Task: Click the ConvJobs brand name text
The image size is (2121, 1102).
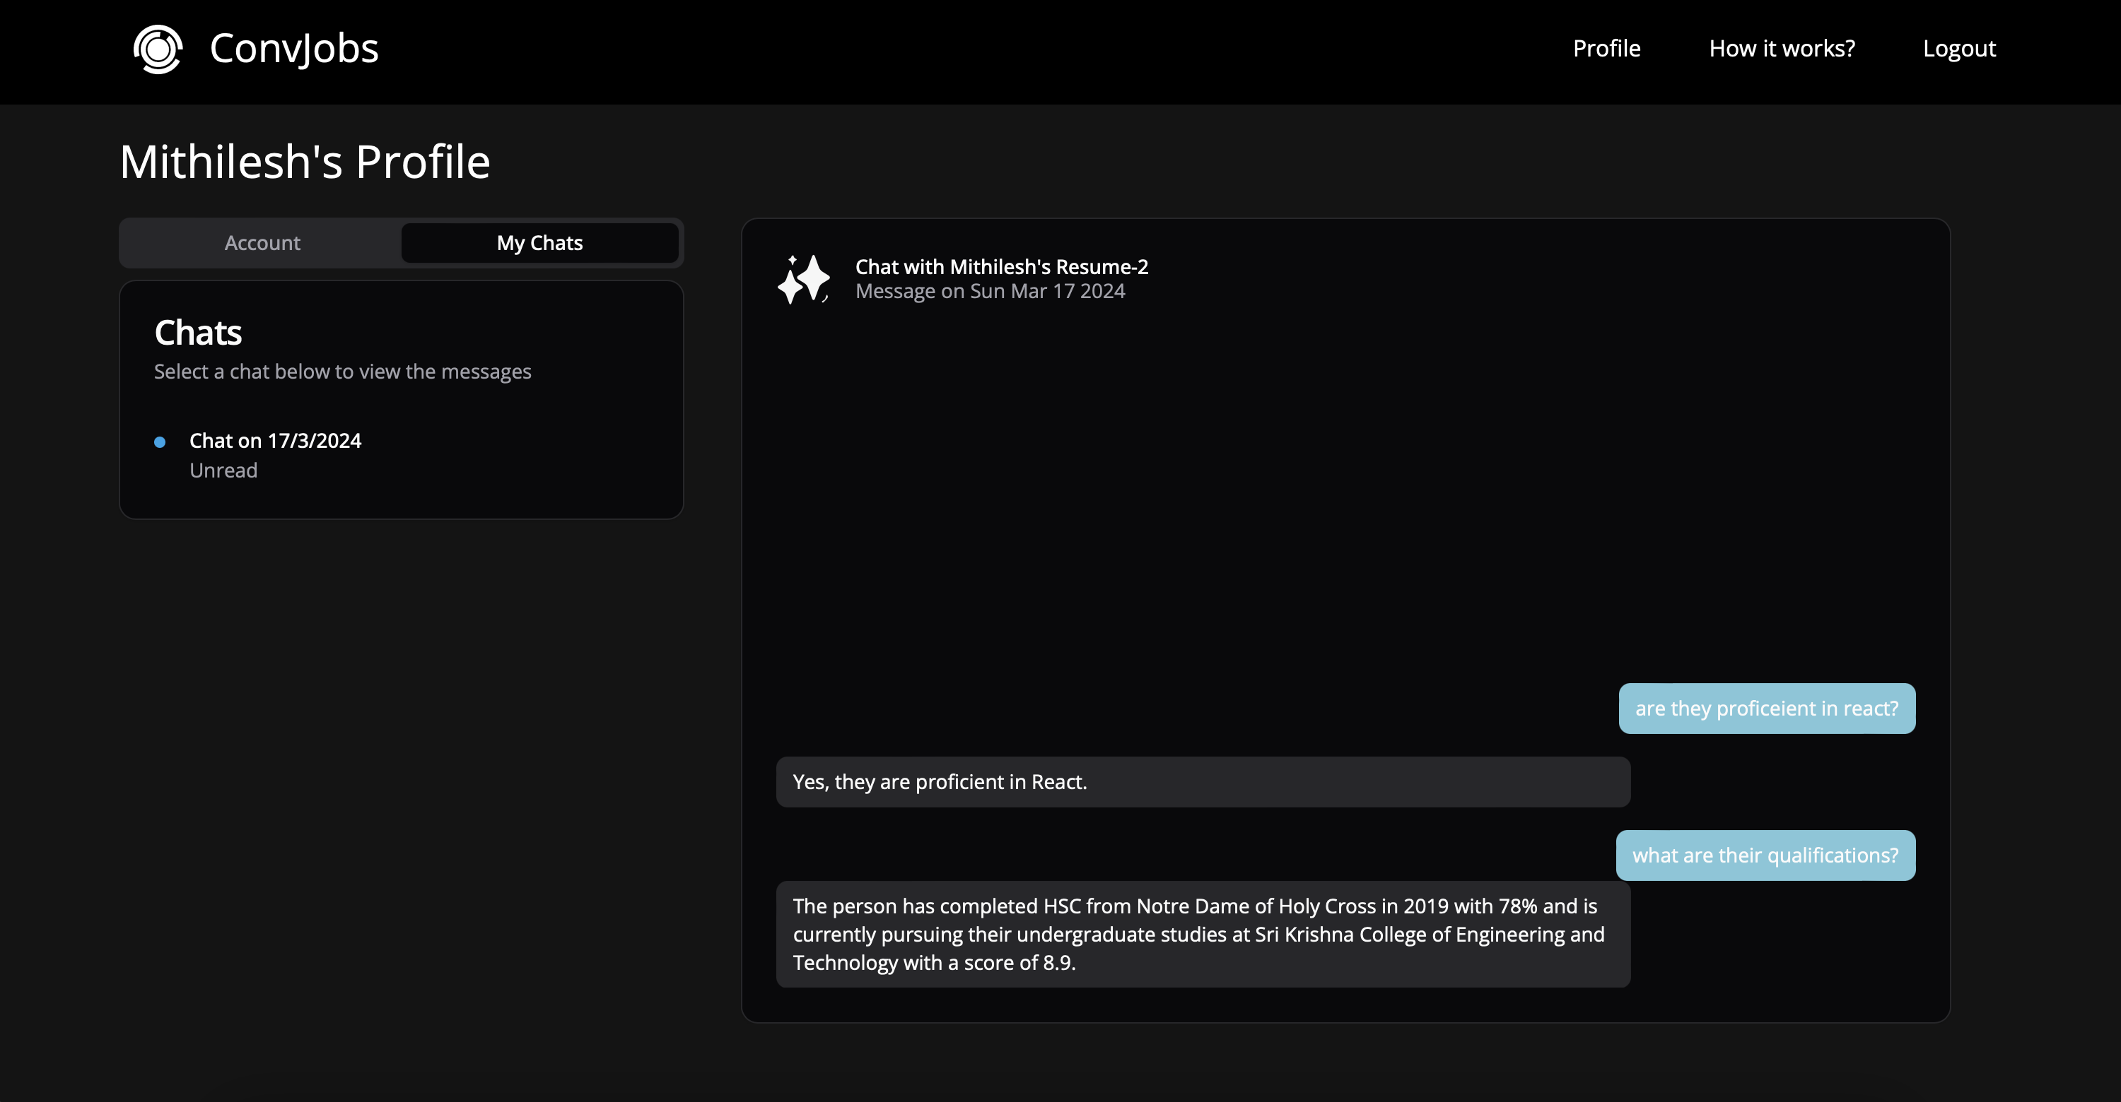Action: tap(294, 49)
